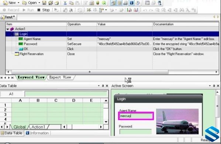Switch to the Global sheet tab

[x=20, y=127]
